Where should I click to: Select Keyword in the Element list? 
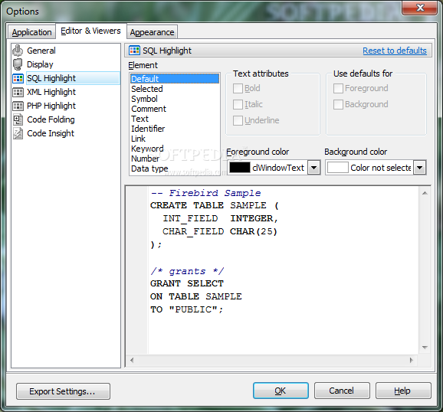175,149
